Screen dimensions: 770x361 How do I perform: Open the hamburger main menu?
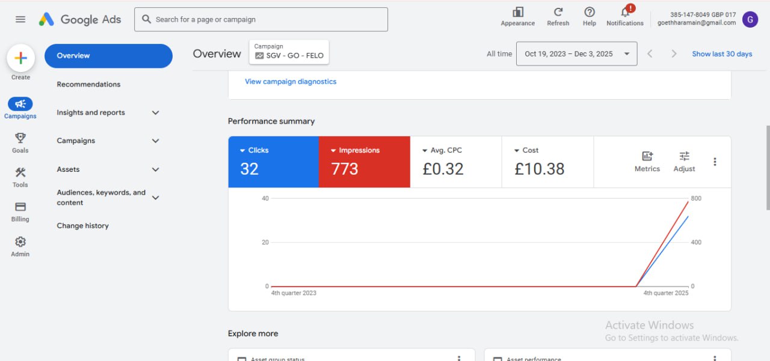pos(20,19)
